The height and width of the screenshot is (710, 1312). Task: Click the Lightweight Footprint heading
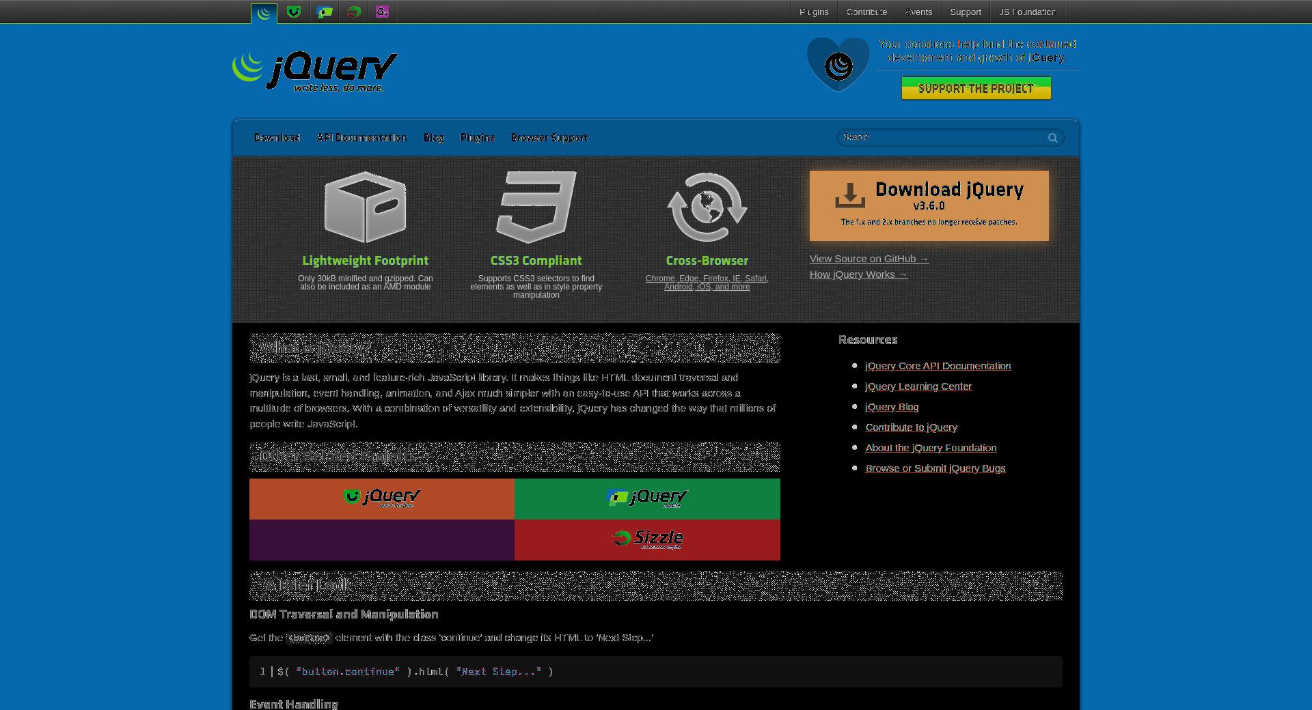click(x=365, y=261)
